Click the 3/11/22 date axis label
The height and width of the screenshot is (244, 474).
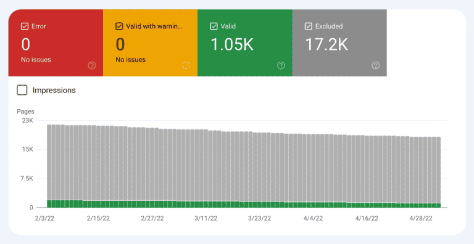tap(206, 218)
